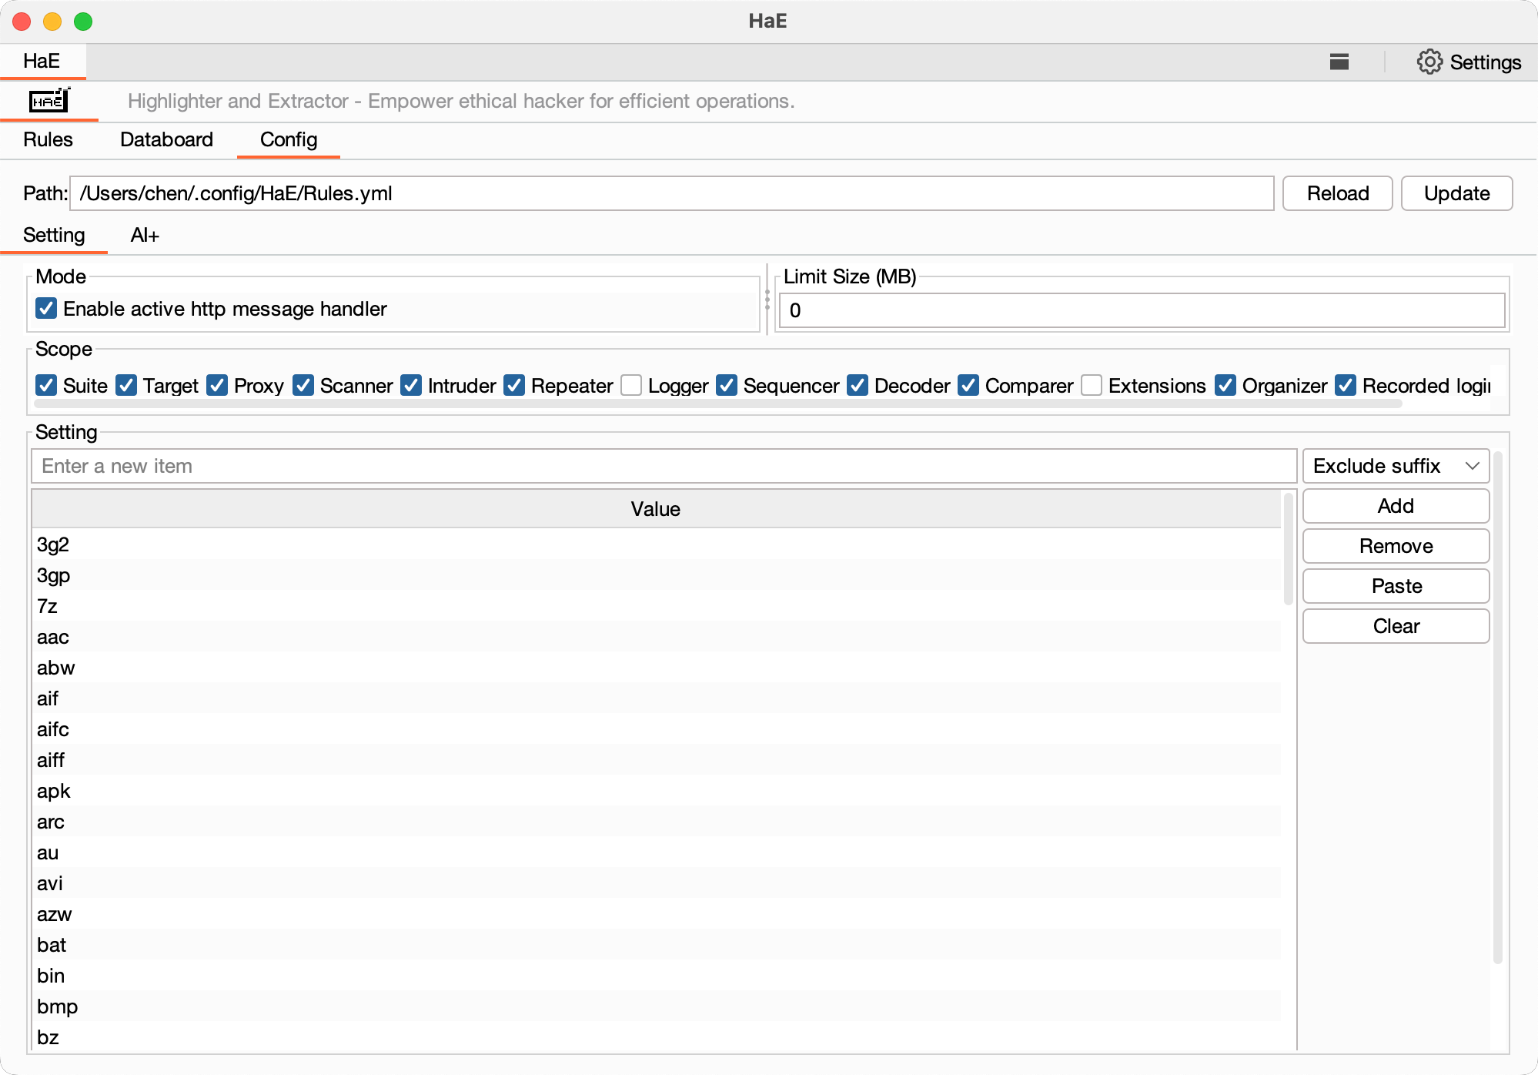Screen dimensions: 1538x1075
Task: Enable the Logger scope checkbox
Action: [x=631, y=385]
